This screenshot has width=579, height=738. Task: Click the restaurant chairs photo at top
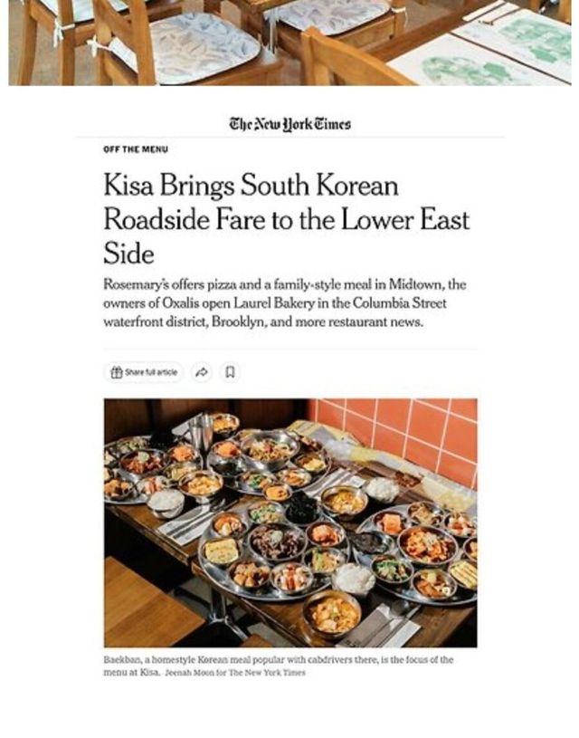point(289,43)
